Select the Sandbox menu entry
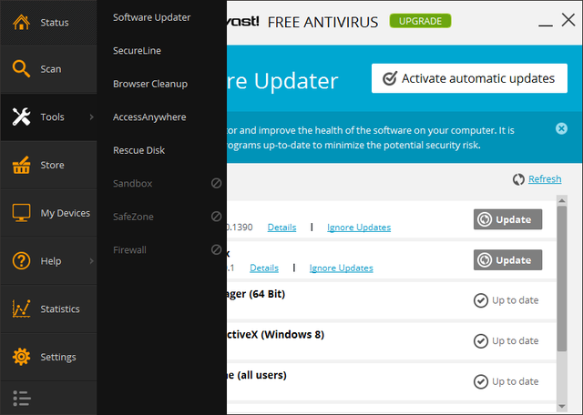Screen dimensions: 583x415 coord(132,184)
